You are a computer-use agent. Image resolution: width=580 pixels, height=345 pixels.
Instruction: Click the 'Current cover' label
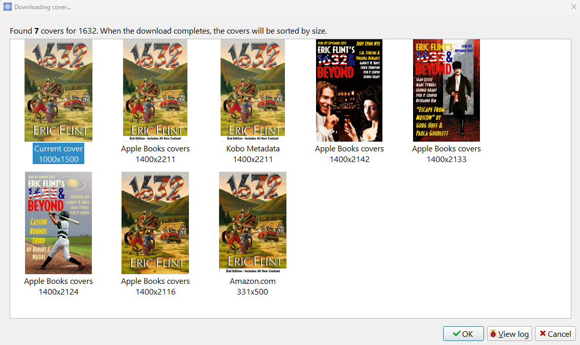point(58,148)
